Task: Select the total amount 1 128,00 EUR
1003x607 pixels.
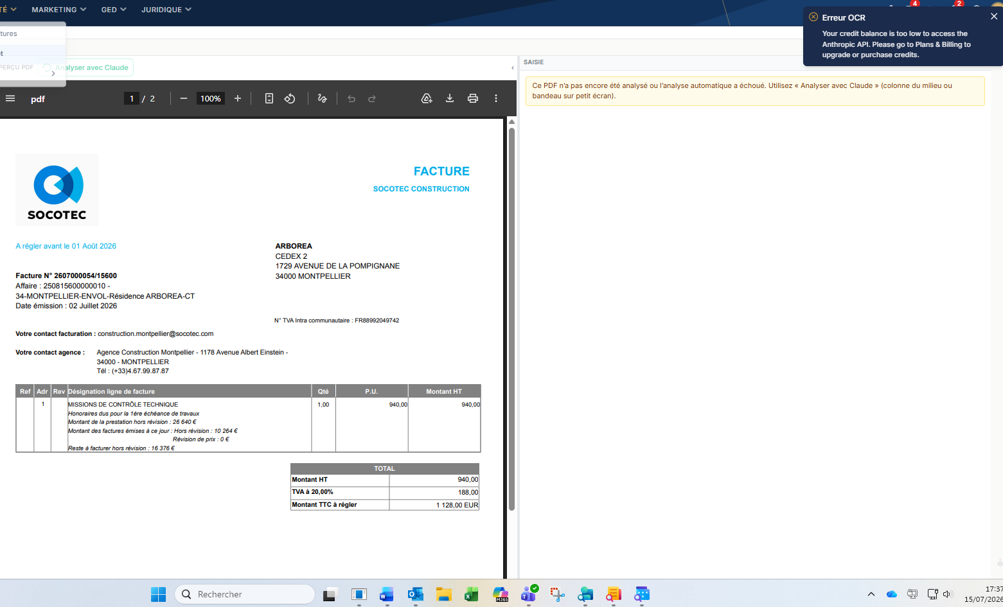Action: pyautogui.click(x=457, y=505)
